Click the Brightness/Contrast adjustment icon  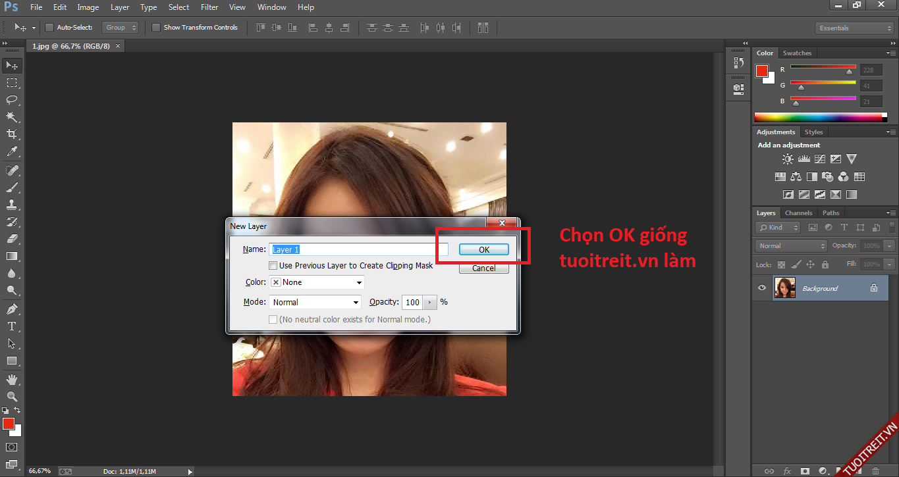(x=788, y=159)
